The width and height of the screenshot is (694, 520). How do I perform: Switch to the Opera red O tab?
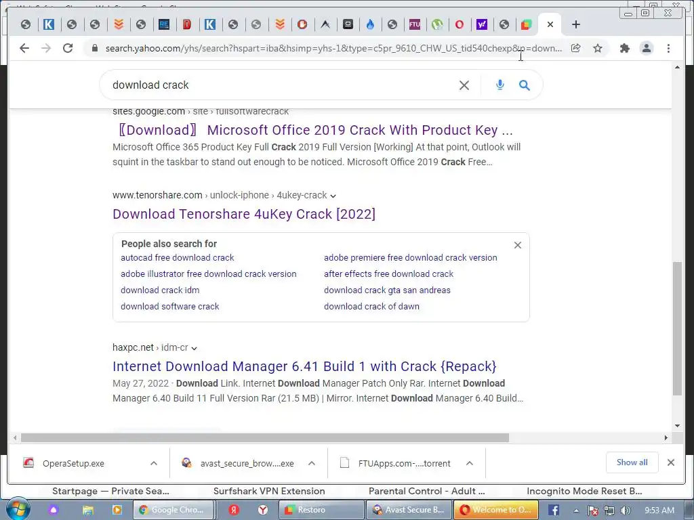(x=460, y=24)
